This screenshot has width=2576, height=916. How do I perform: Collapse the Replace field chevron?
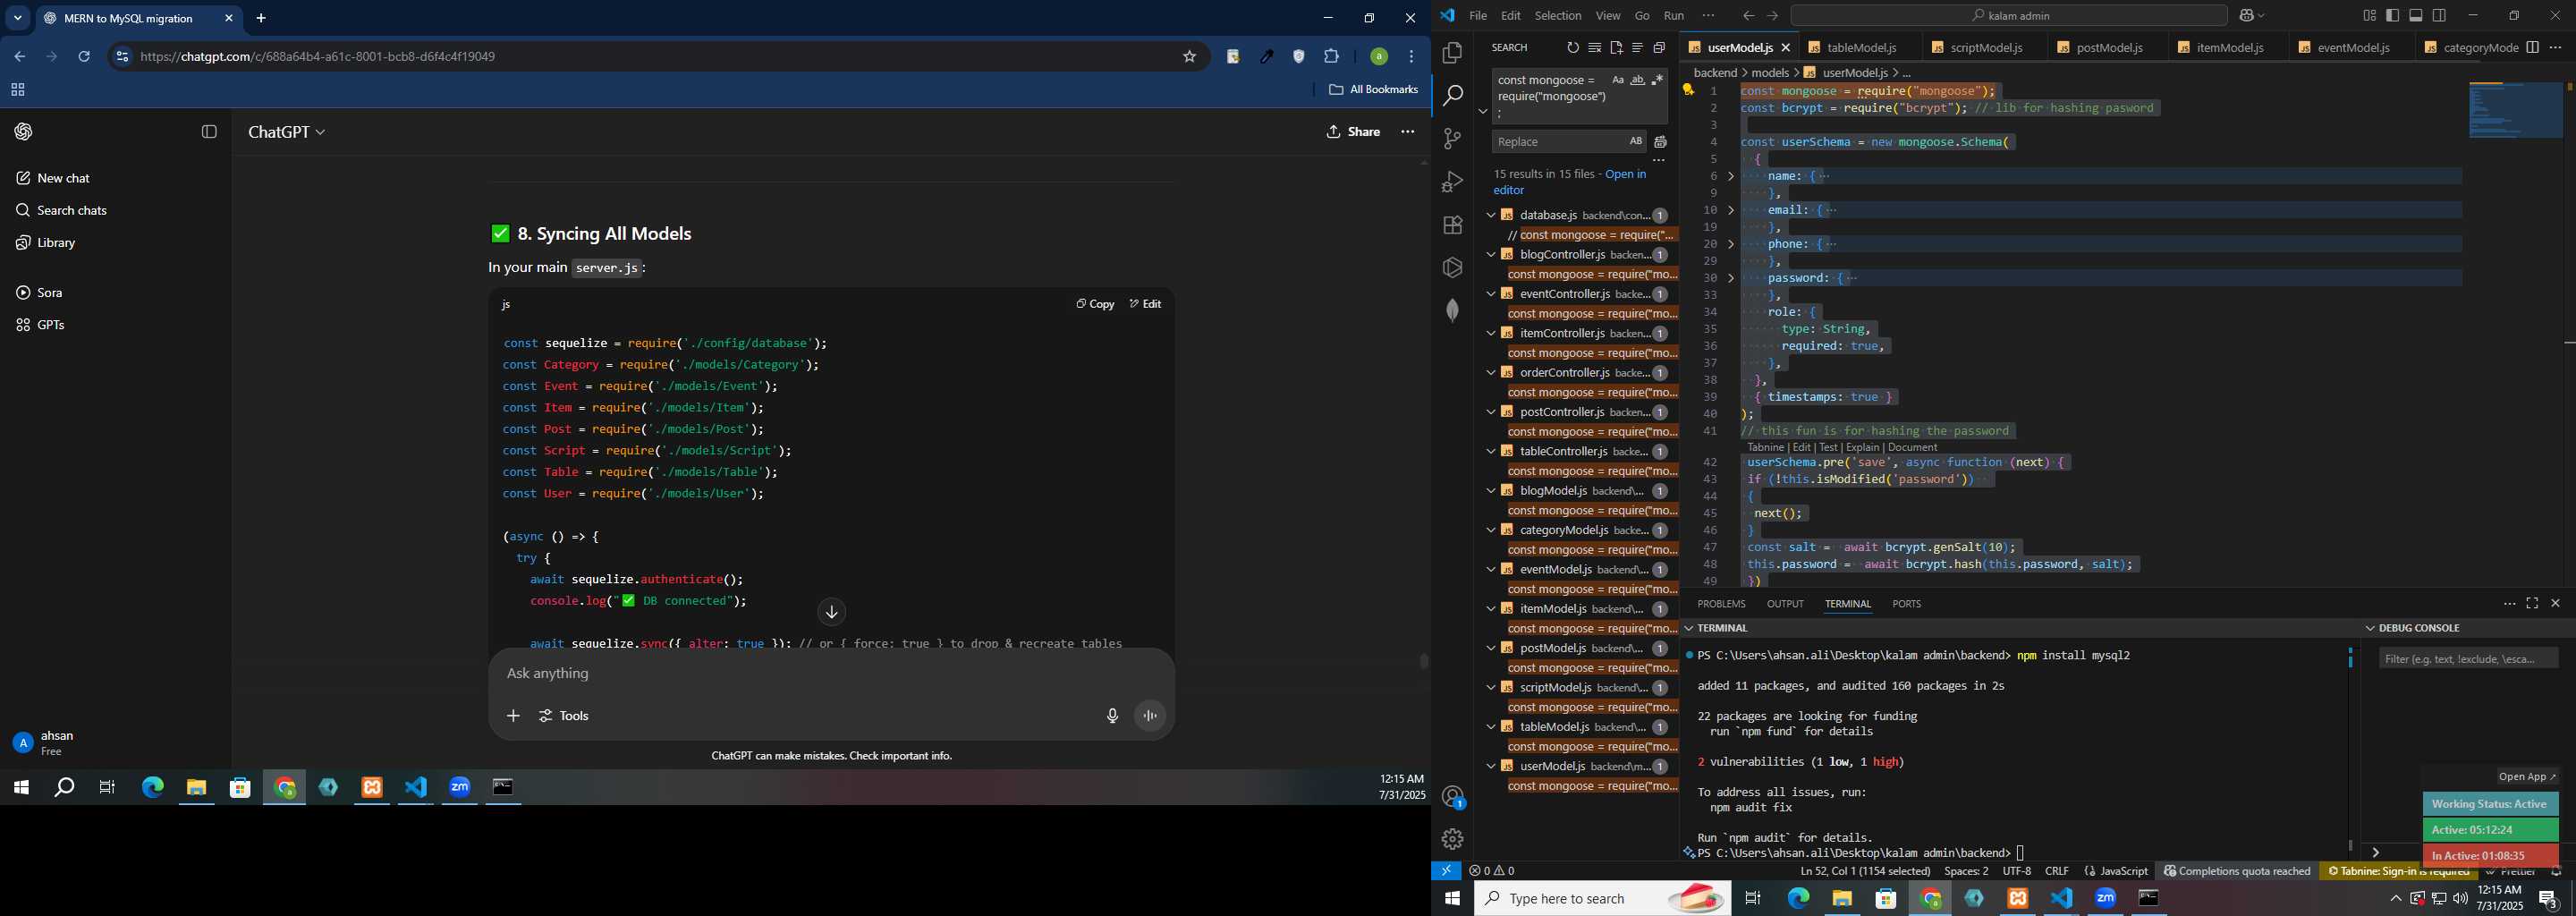1483,111
